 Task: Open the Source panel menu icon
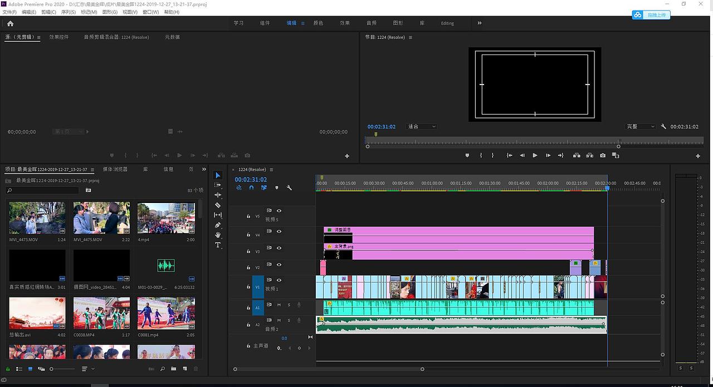38,37
